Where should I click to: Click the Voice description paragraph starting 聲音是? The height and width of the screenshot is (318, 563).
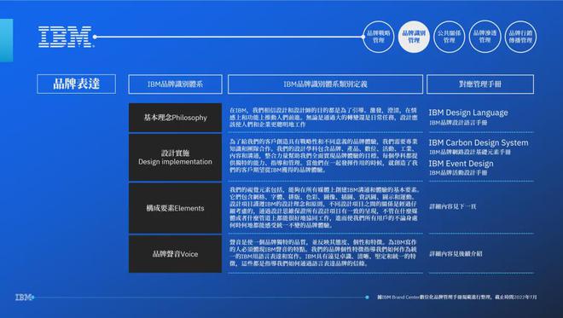(323, 252)
